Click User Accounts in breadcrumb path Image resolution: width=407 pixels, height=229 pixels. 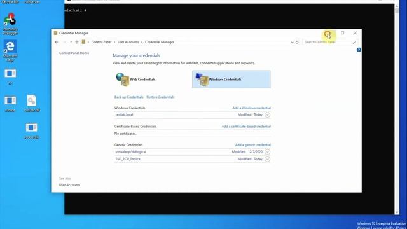pos(128,42)
